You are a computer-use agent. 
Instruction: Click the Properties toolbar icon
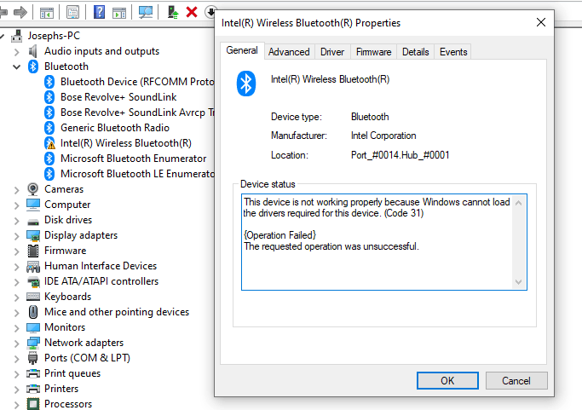click(x=72, y=12)
